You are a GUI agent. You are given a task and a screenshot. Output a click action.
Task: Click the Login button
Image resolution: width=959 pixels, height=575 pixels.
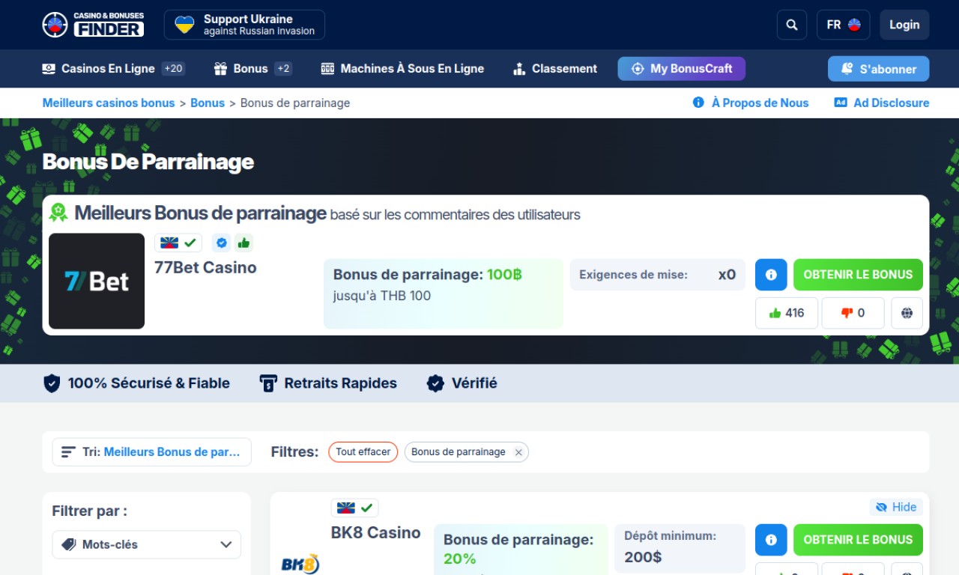click(x=904, y=25)
